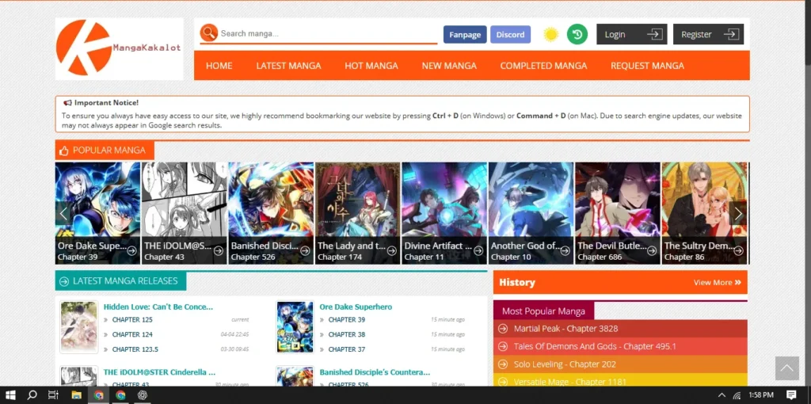Open Windows Start menu
Screen dimensions: 811x404
point(11,394)
